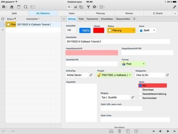178x134 pixels.
Task: Select the Download optin radio button
Action: pos(140,90)
